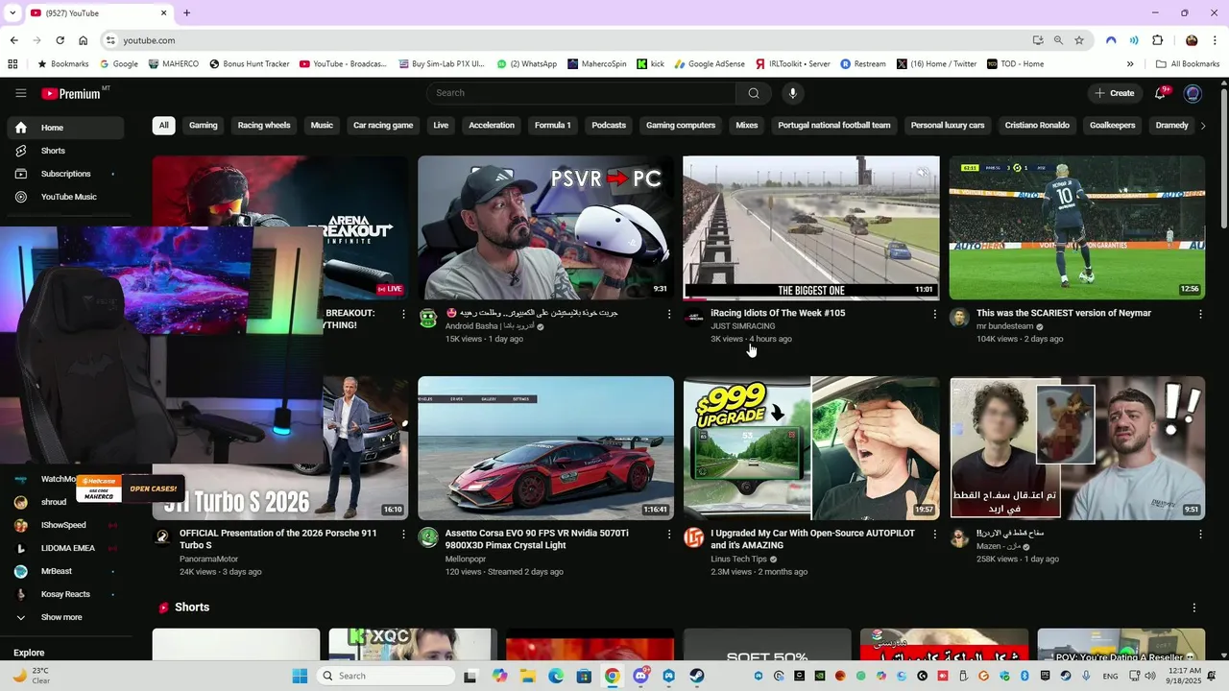Open the $999 upgrade video thumbnail
1229x691 pixels.
tap(811, 448)
